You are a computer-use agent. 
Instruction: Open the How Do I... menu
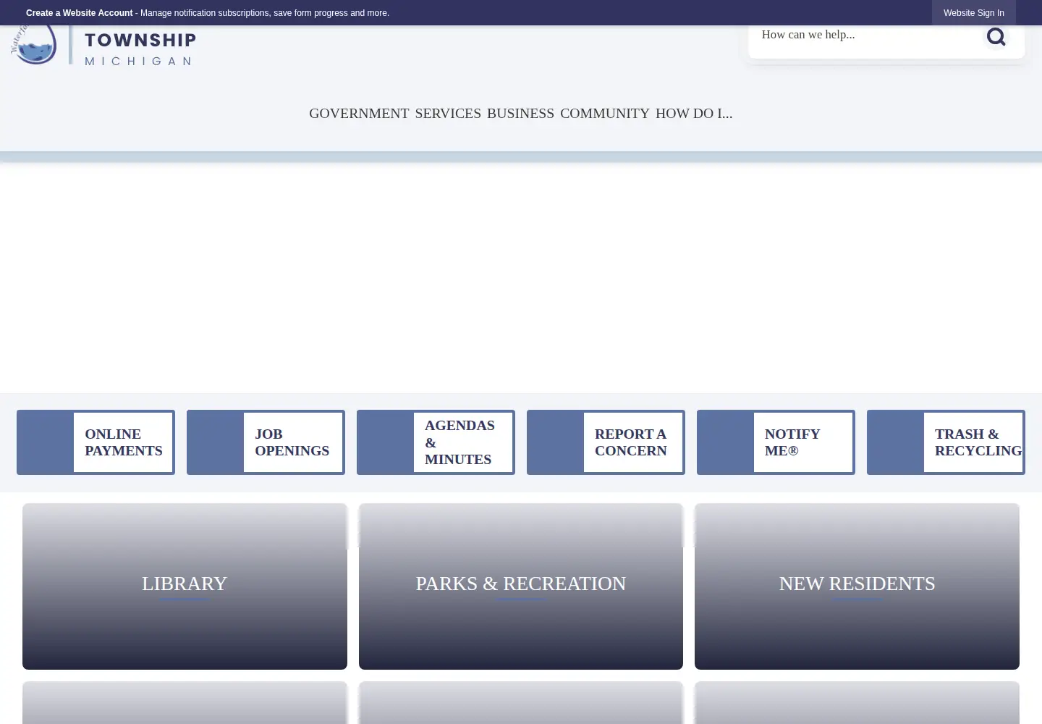pyautogui.click(x=694, y=114)
